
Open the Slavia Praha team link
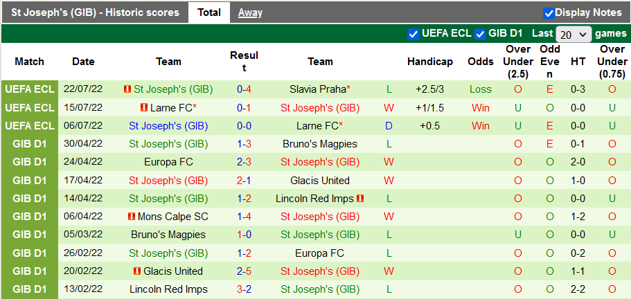coord(318,89)
